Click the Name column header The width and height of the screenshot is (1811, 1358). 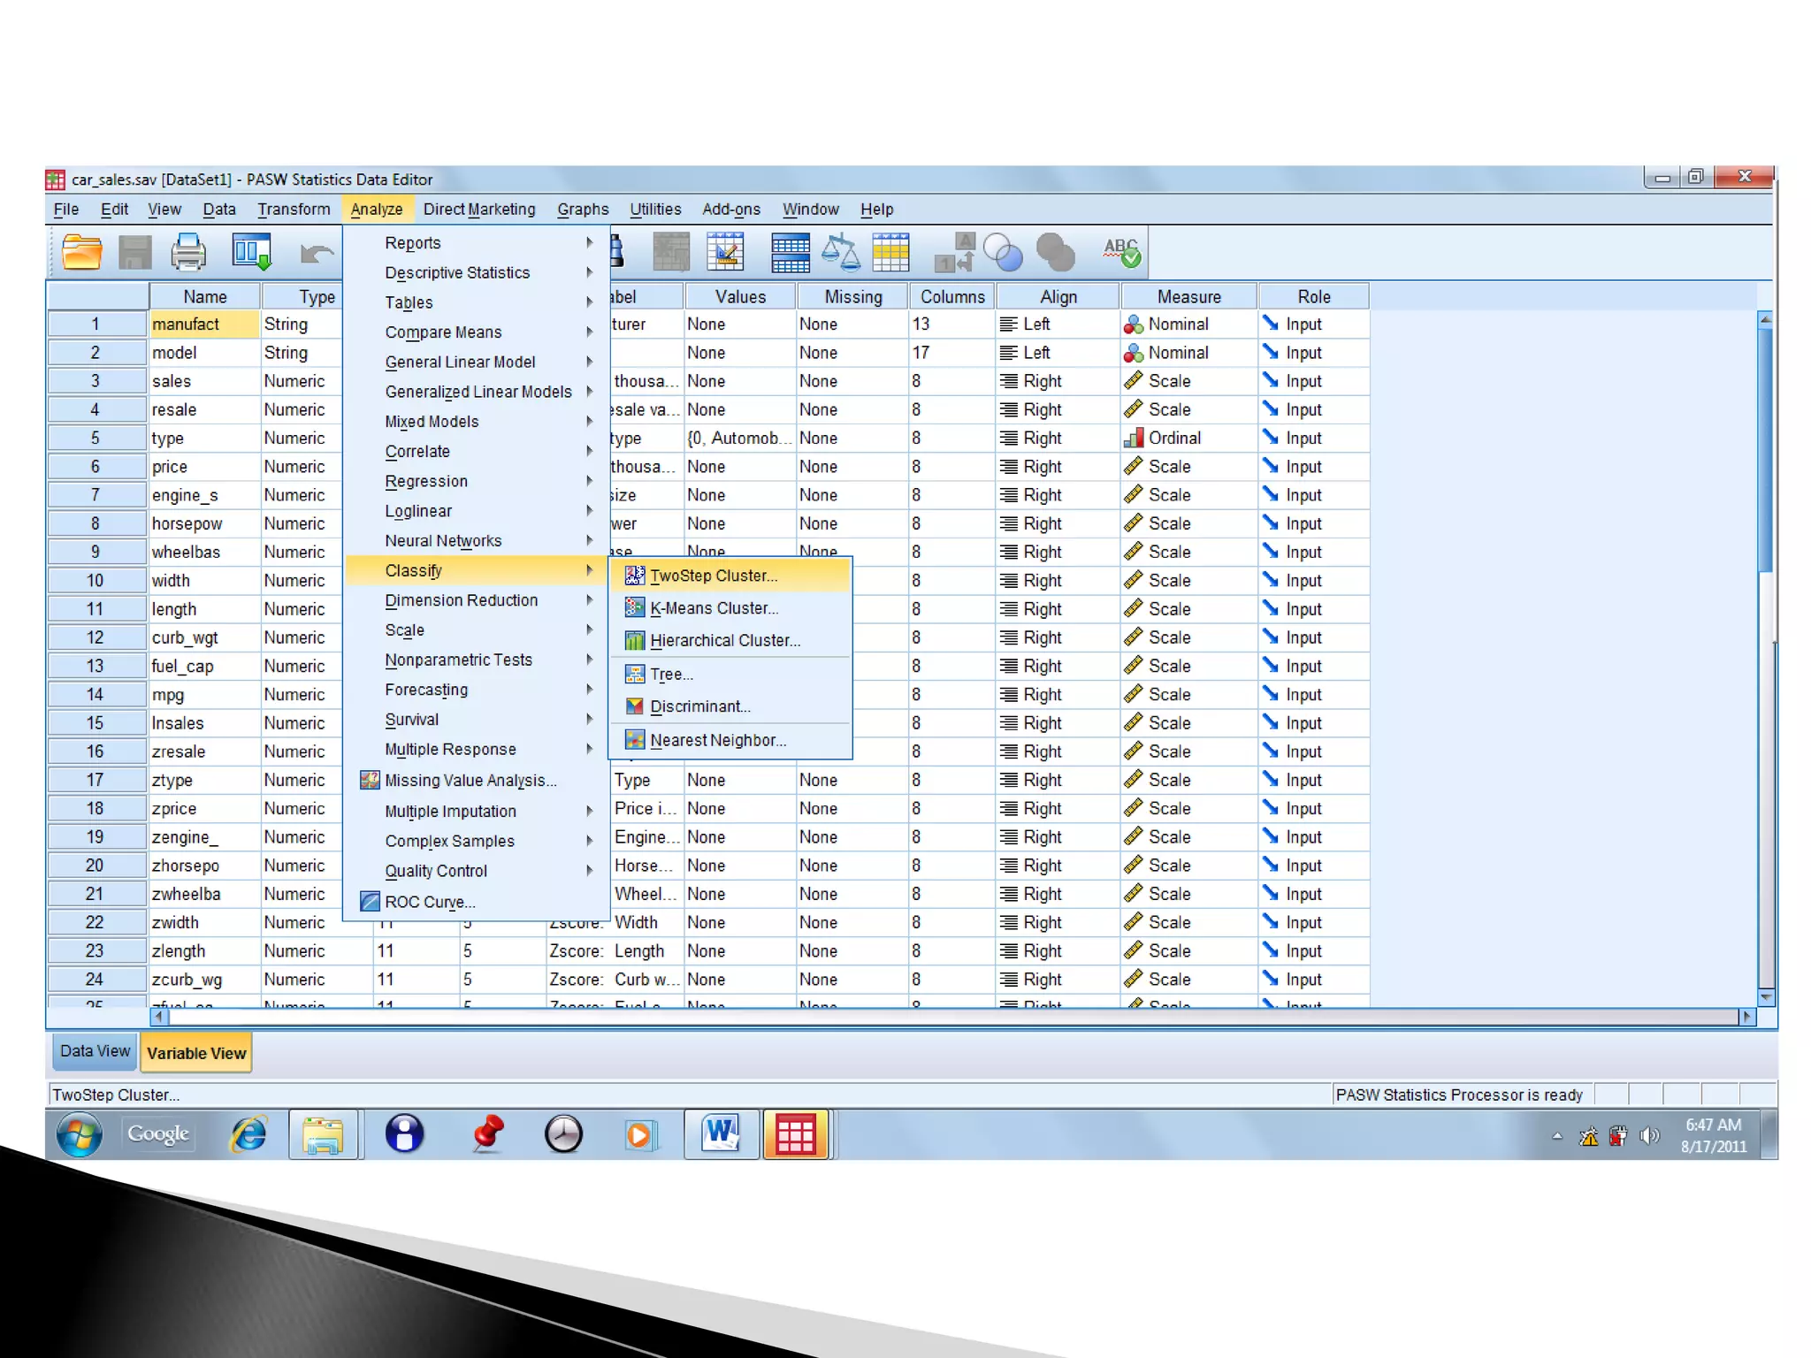[x=205, y=297]
